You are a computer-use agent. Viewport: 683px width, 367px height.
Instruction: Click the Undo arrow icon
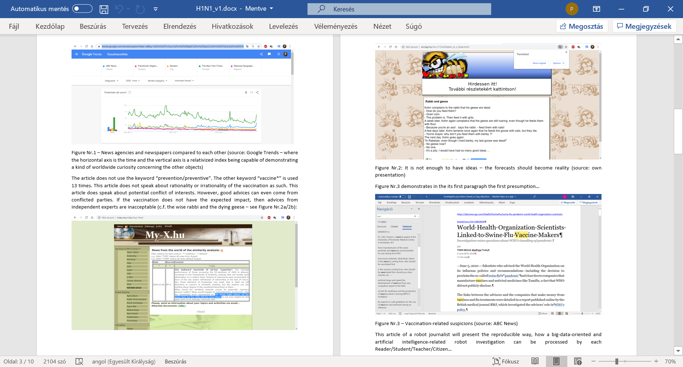pyautogui.click(x=119, y=9)
